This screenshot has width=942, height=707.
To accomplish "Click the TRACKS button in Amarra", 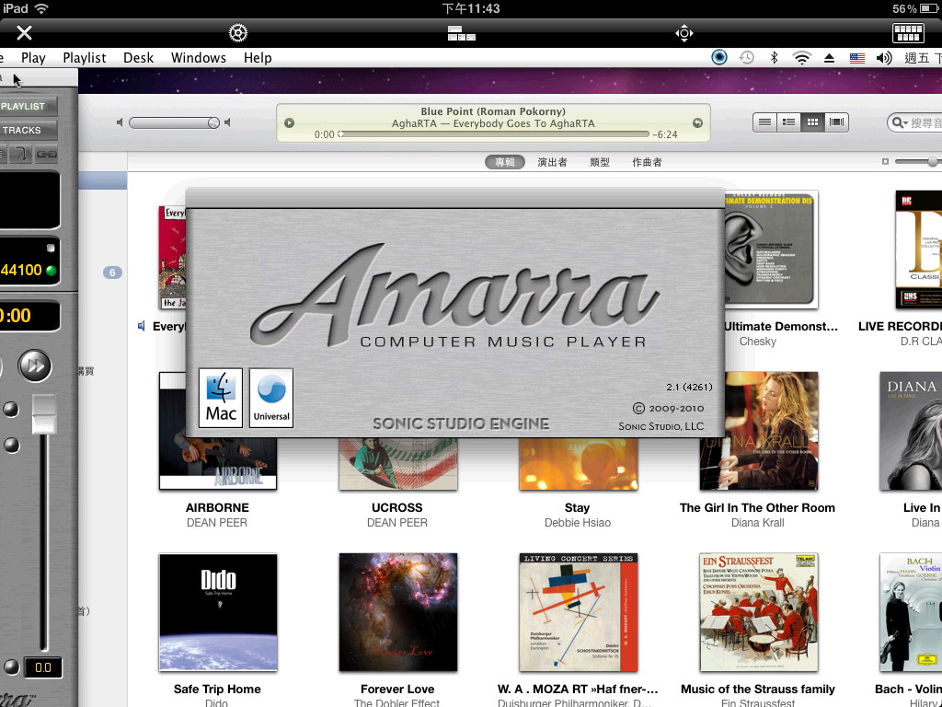I will tap(29, 131).
